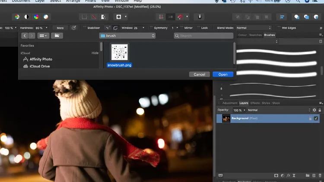Enable the Wet Edges checkbox

coord(279,28)
